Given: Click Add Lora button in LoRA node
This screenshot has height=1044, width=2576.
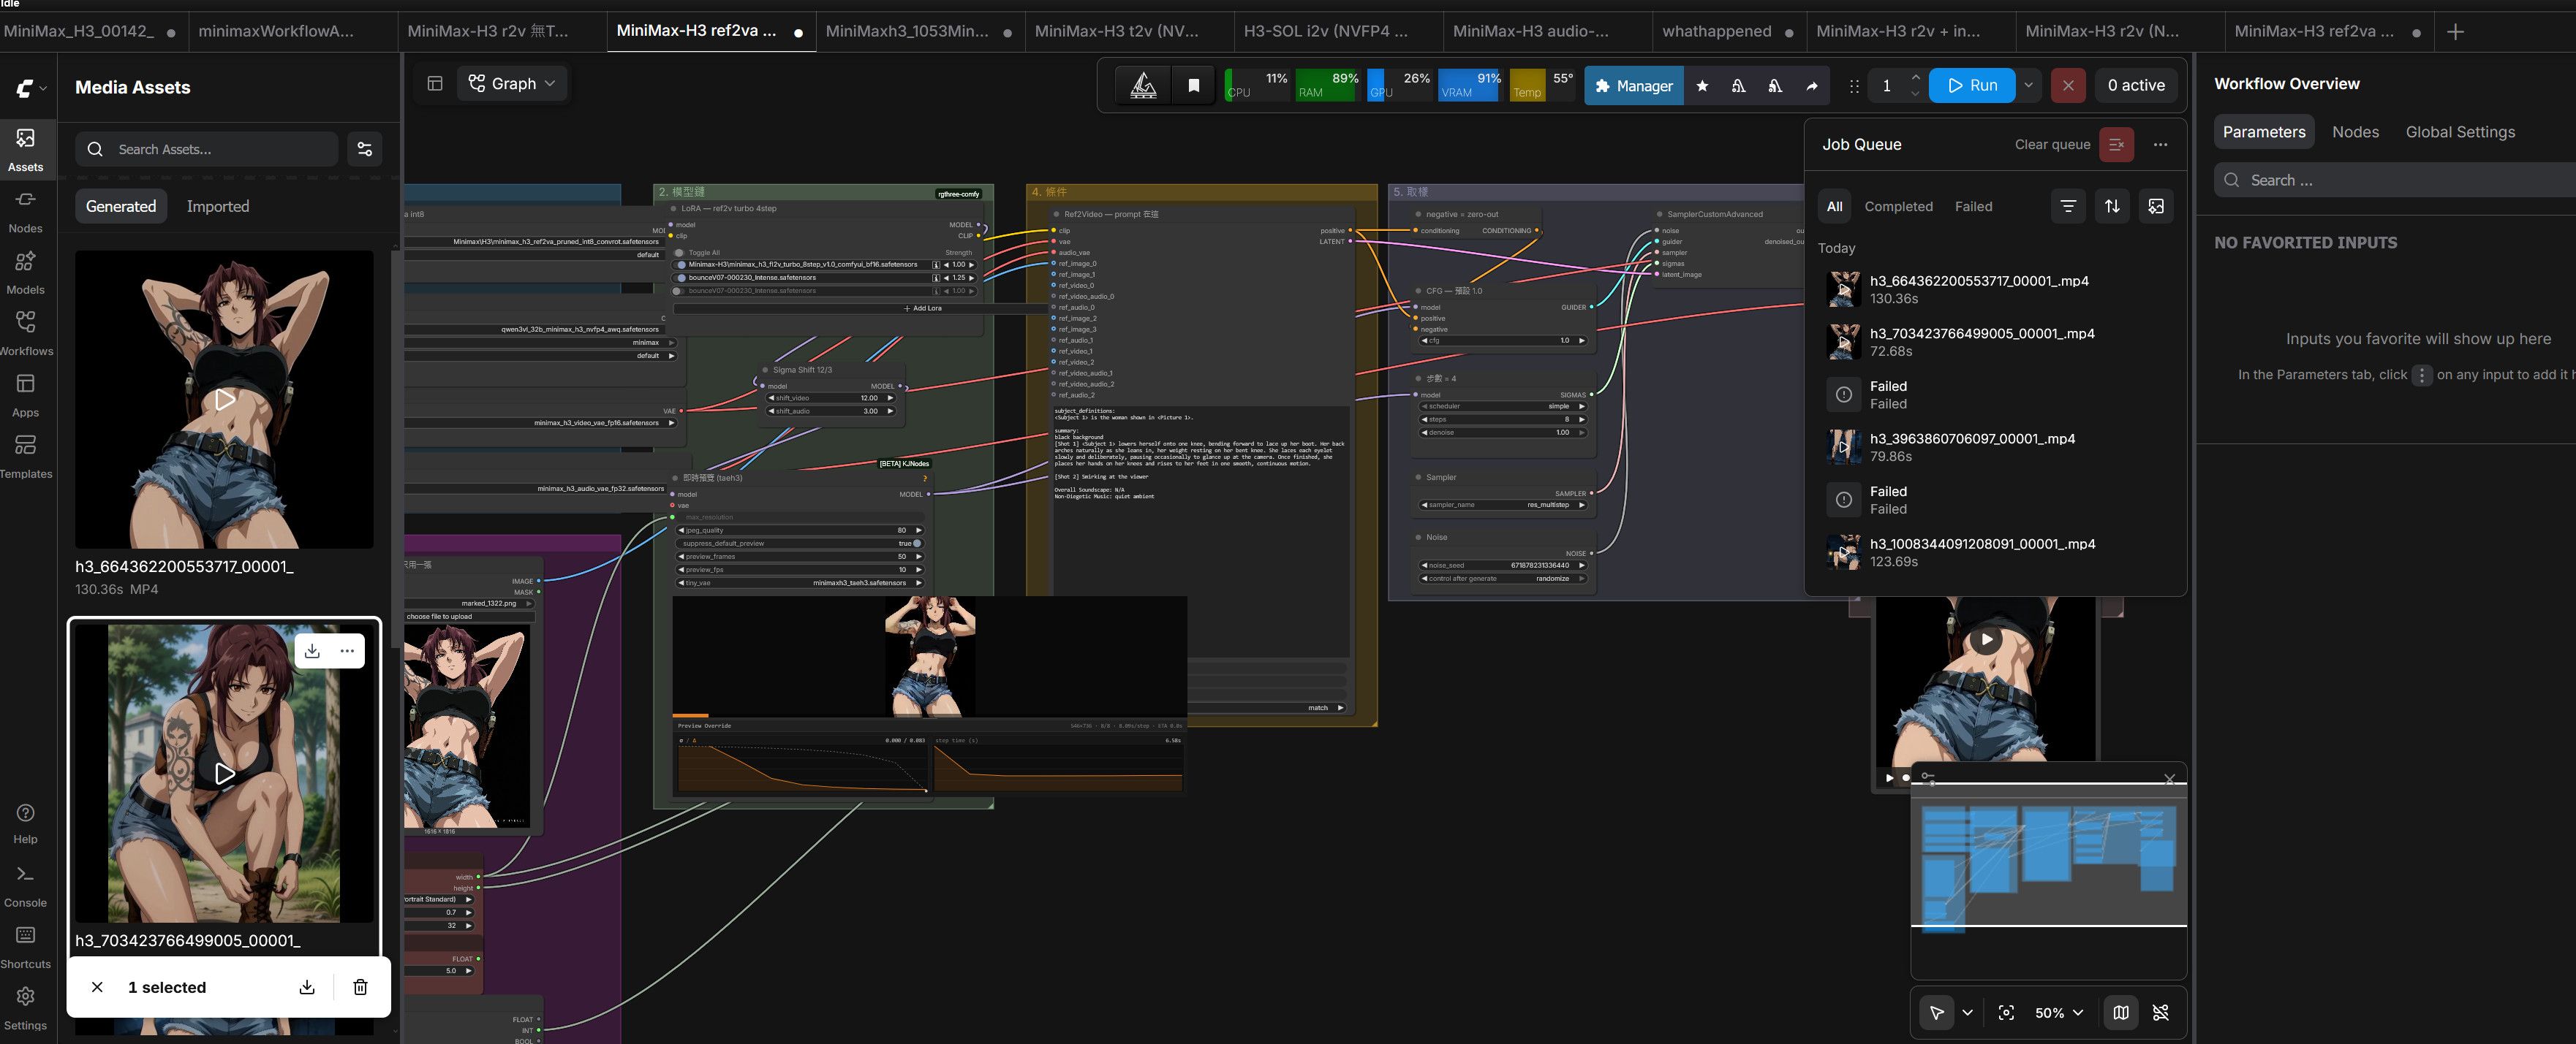Looking at the screenshot, I should (x=922, y=308).
